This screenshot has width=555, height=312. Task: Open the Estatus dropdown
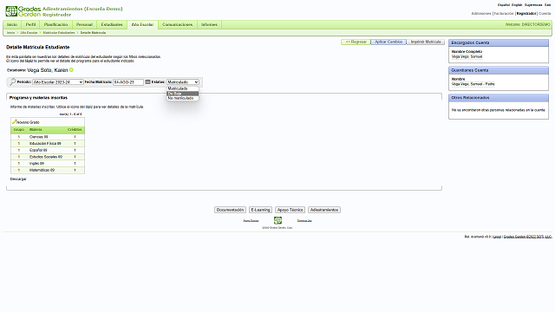[x=183, y=82]
